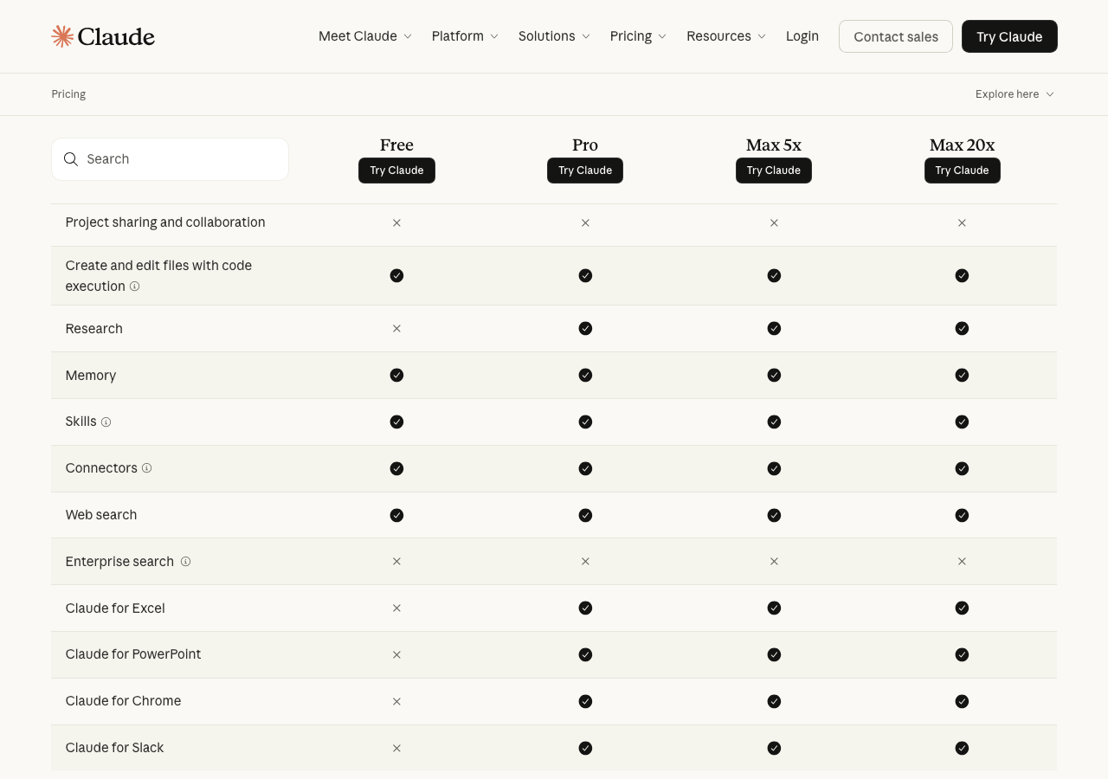
Task: Expand the Meet Claude menu
Action: tap(364, 36)
